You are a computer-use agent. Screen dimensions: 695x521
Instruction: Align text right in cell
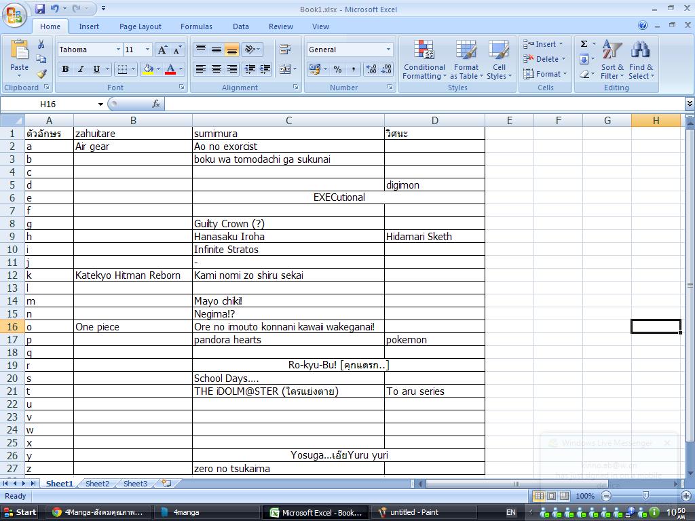pyautogui.click(x=232, y=69)
